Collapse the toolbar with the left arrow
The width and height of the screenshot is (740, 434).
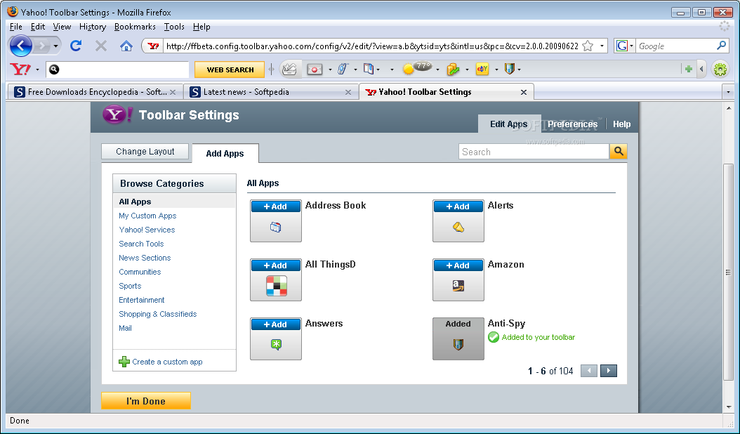click(x=701, y=70)
